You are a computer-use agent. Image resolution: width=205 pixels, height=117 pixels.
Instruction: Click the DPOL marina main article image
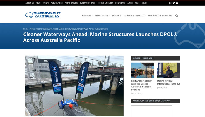click(74, 86)
